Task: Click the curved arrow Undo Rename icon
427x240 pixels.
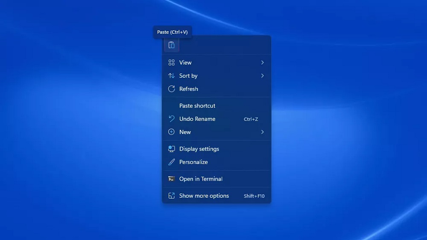Action: 171,119
